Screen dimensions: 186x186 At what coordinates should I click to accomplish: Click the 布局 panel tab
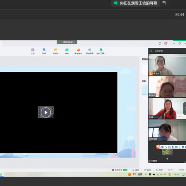(x=145, y=59)
